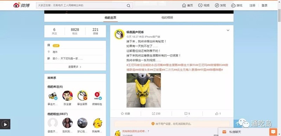Click the 海外 location entry
Viewport: 281px width, 136px height.
pos(55,52)
